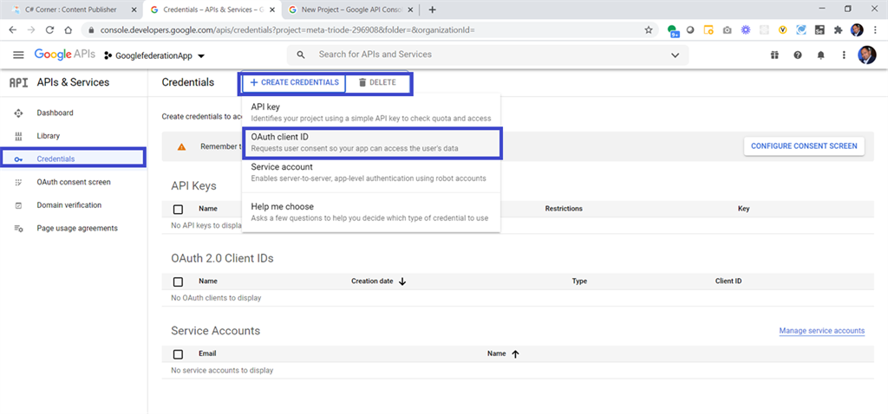Choose OAuth client ID option
888x414 pixels.
point(372,143)
